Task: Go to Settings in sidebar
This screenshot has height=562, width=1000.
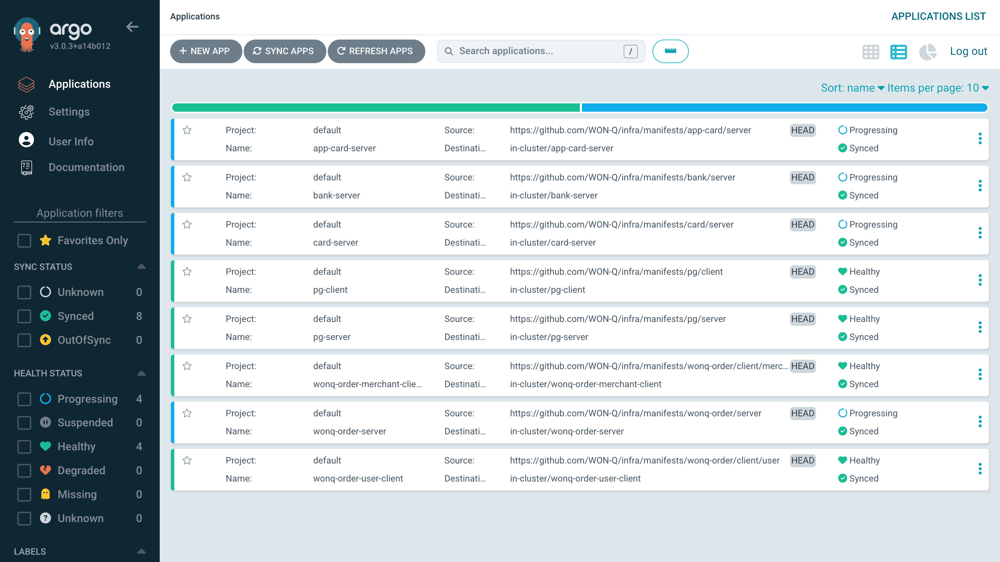Action: [x=69, y=112]
